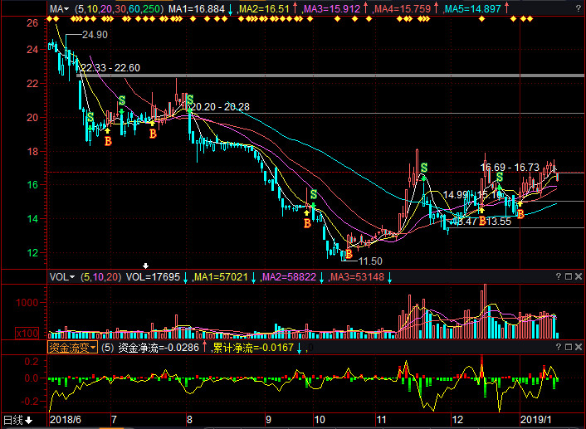Click the B buy marker beside 11.50 low
The height and width of the screenshot is (429, 586).
(x=349, y=254)
